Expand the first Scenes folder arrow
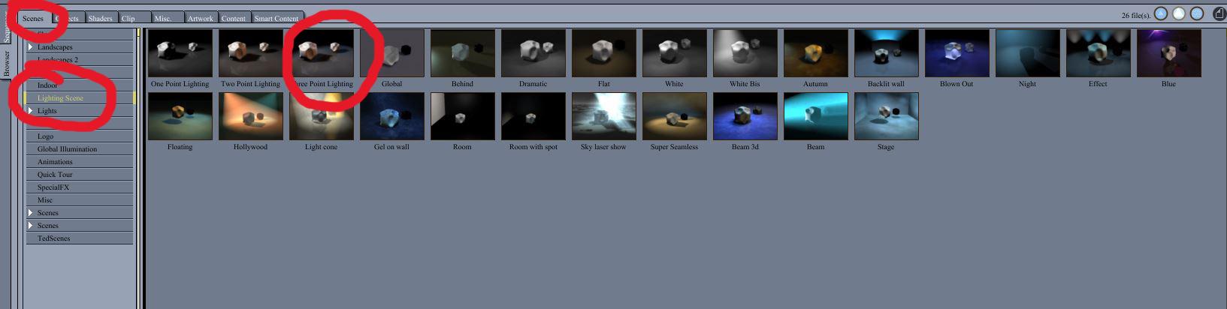Image resolution: width=1227 pixels, height=309 pixels. [31, 213]
